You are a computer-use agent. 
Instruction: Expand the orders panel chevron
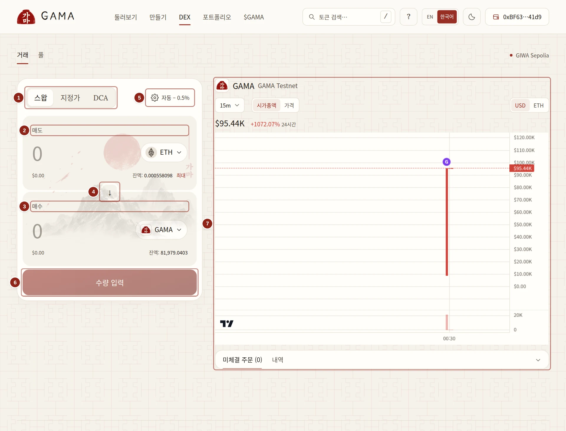(538, 360)
